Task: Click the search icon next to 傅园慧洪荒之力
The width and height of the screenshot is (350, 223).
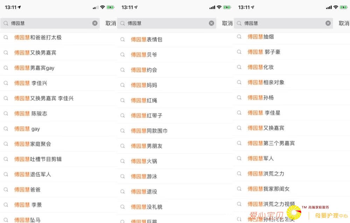Action: click(x=239, y=174)
